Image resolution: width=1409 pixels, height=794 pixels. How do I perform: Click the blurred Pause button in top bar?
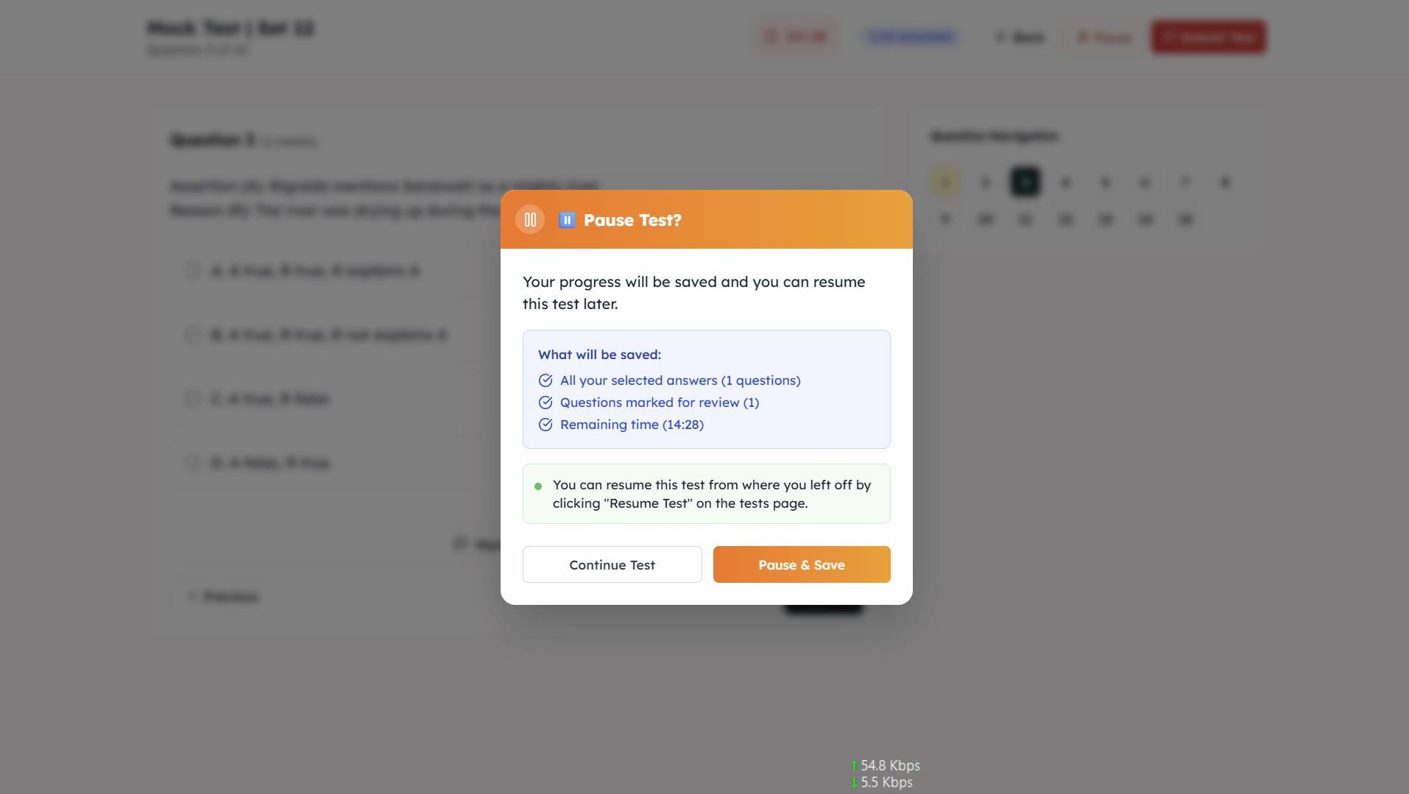1103,37
